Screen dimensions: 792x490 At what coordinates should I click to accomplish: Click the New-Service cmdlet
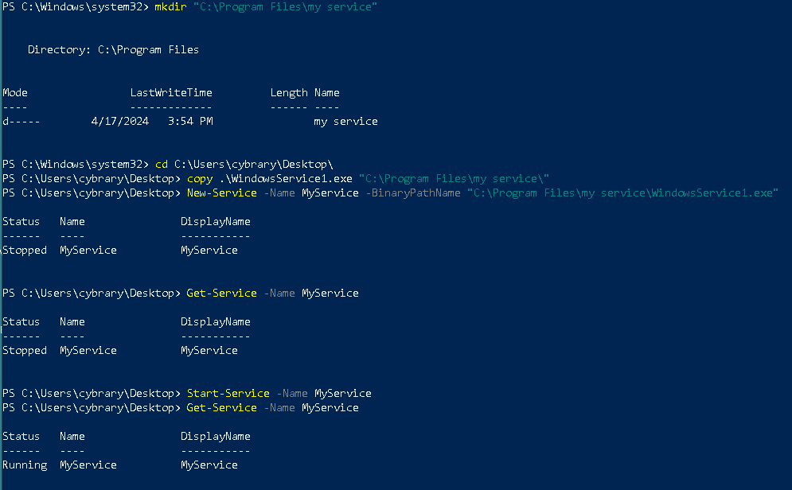221,193
